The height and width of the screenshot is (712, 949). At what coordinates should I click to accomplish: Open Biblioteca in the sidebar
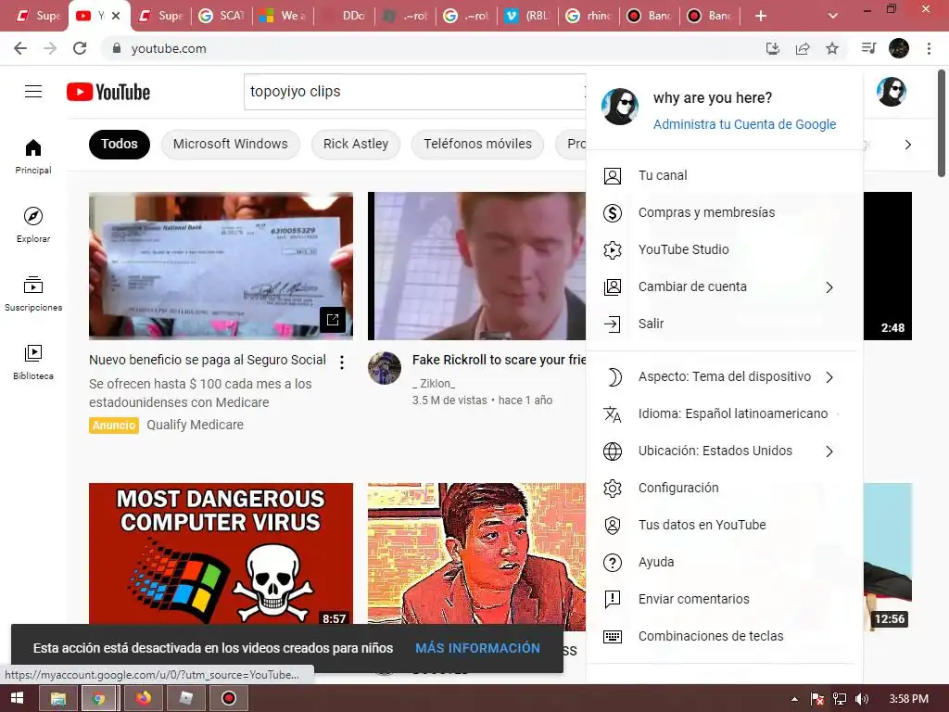point(33,362)
